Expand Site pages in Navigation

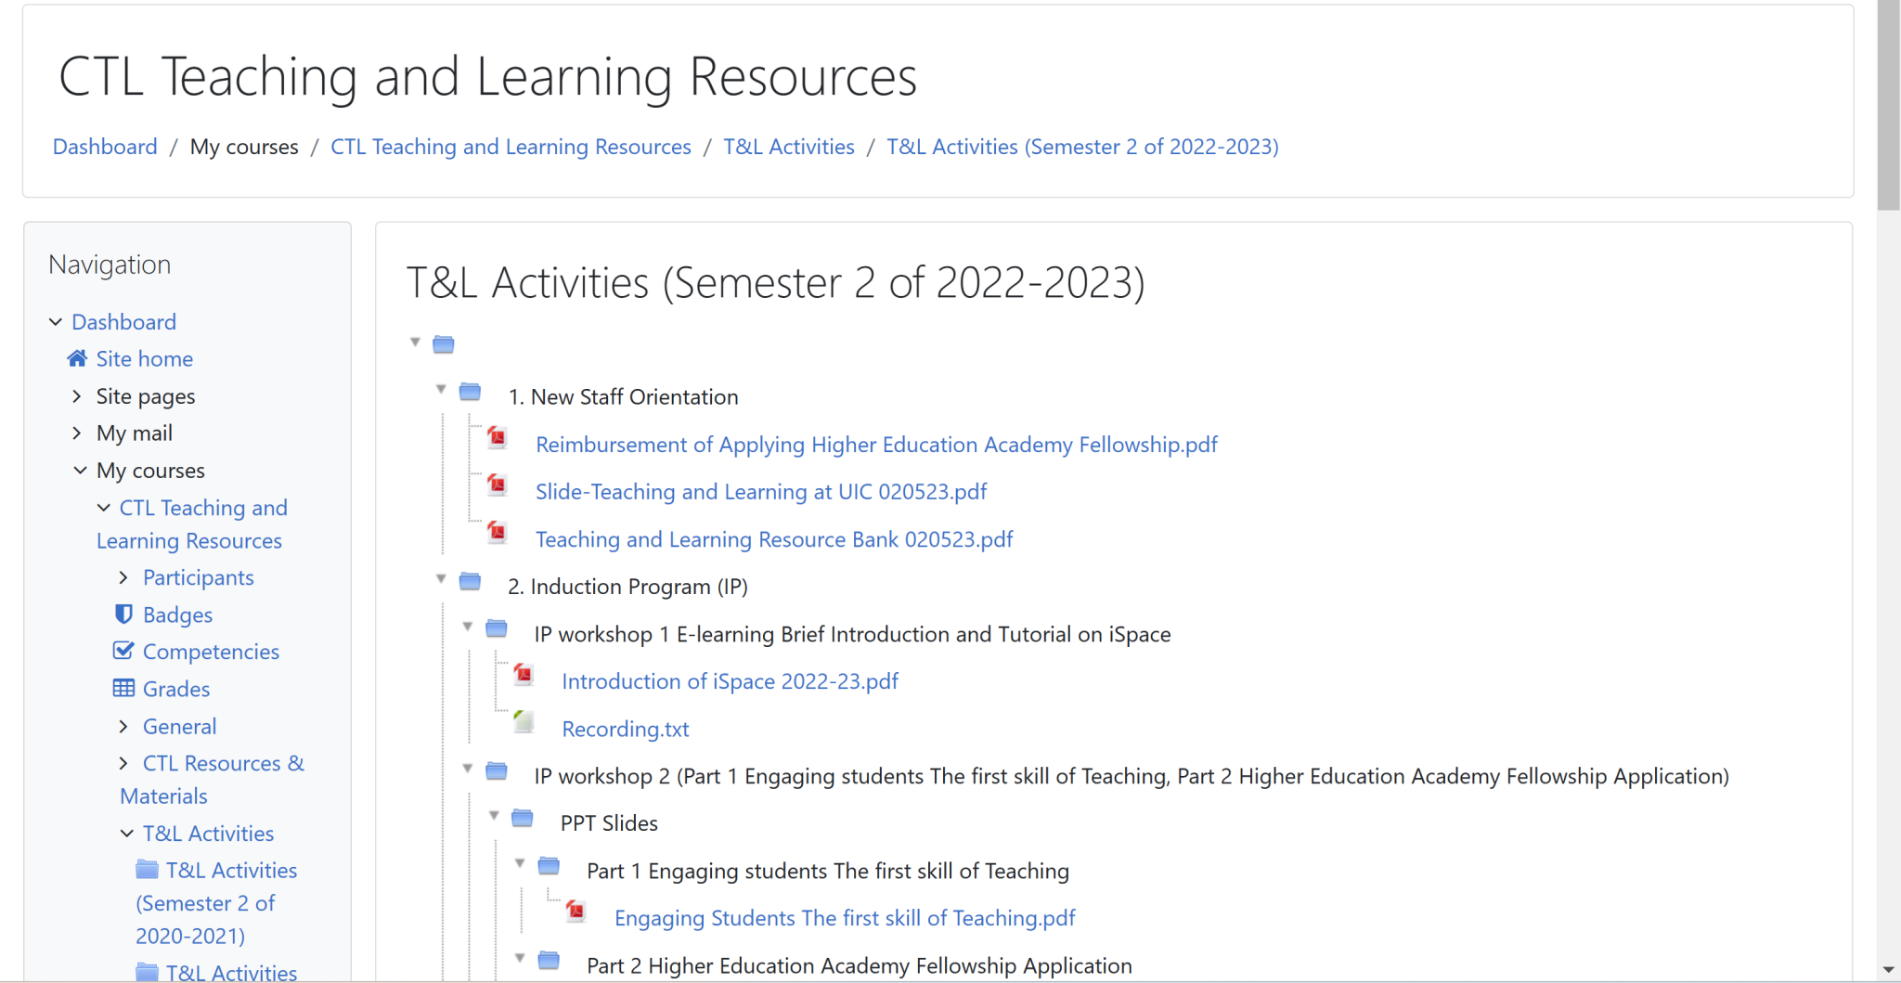pyautogui.click(x=77, y=396)
